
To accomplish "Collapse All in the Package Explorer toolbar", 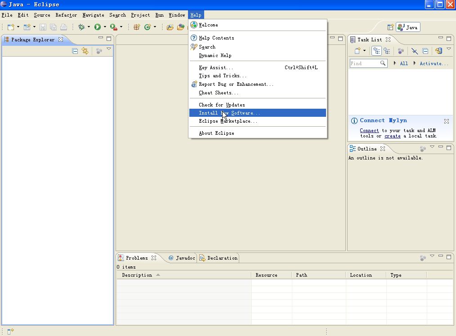I will 75,51.
